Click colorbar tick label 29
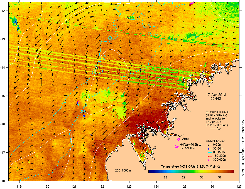Image resolution: width=245 pixels, height=189 pixels. point(183,177)
